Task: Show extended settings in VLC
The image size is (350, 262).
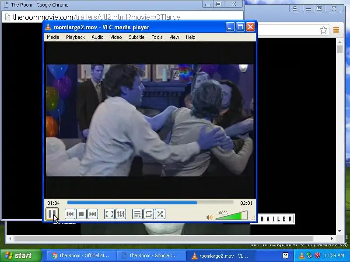Action: (x=121, y=214)
